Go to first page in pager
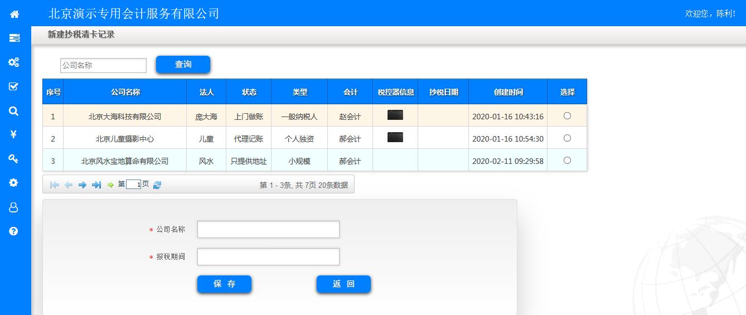Viewport: 746px width, 315px height. tap(55, 185)
